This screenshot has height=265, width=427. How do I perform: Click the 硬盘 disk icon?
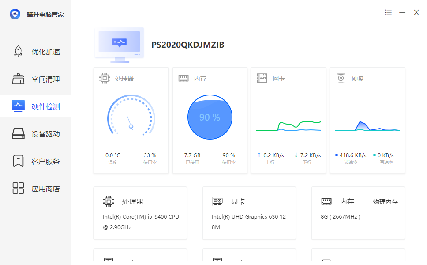click(x=341, y=78)
